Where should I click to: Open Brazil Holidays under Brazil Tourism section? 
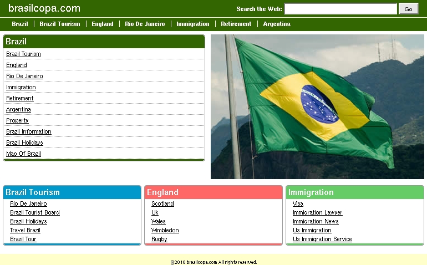point(28,221)
